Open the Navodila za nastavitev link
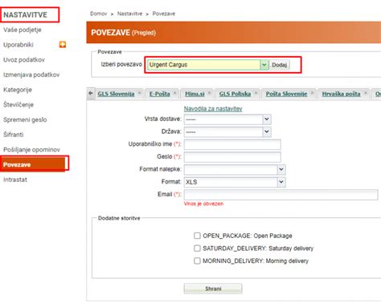 213,108
